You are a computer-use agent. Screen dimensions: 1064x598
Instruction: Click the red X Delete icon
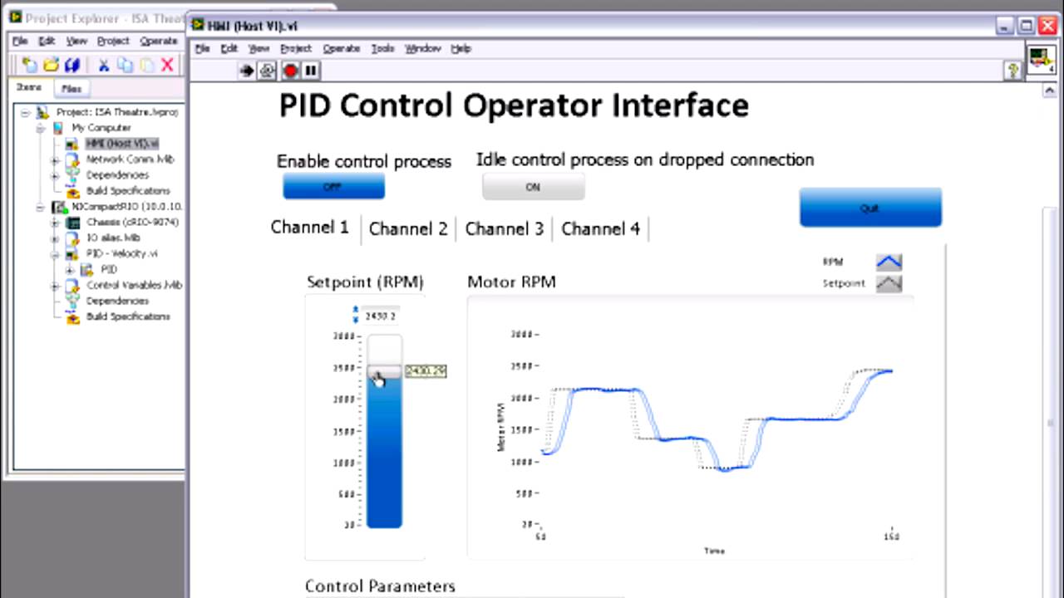[167, 65]
